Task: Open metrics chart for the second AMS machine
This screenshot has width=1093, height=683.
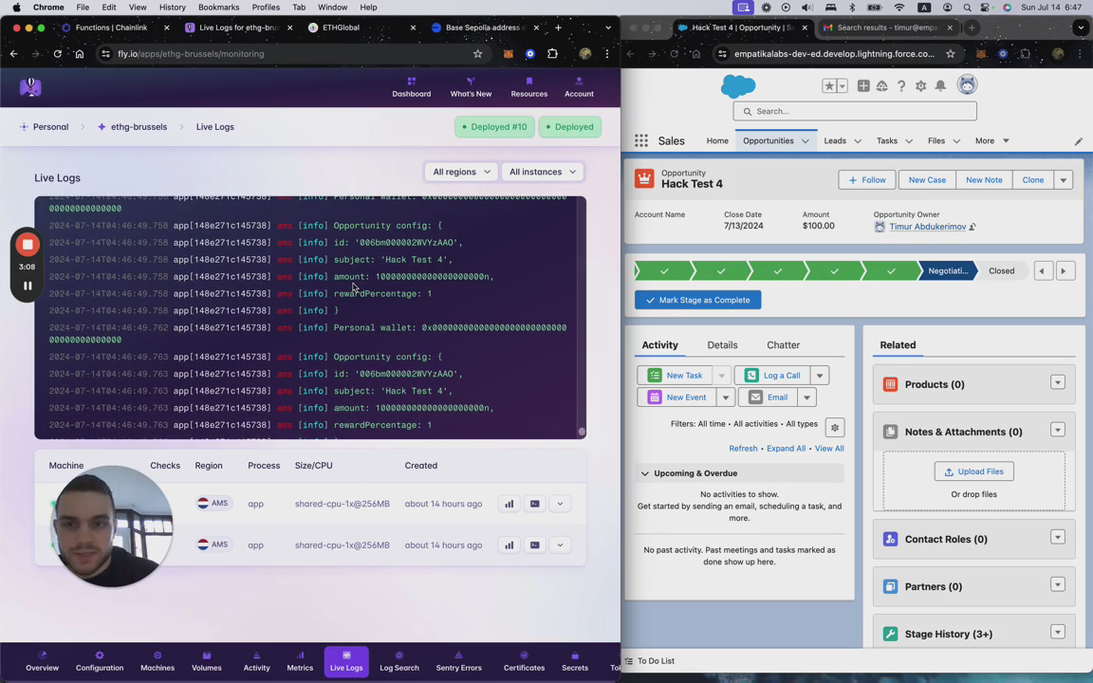Action: point(509,545)
